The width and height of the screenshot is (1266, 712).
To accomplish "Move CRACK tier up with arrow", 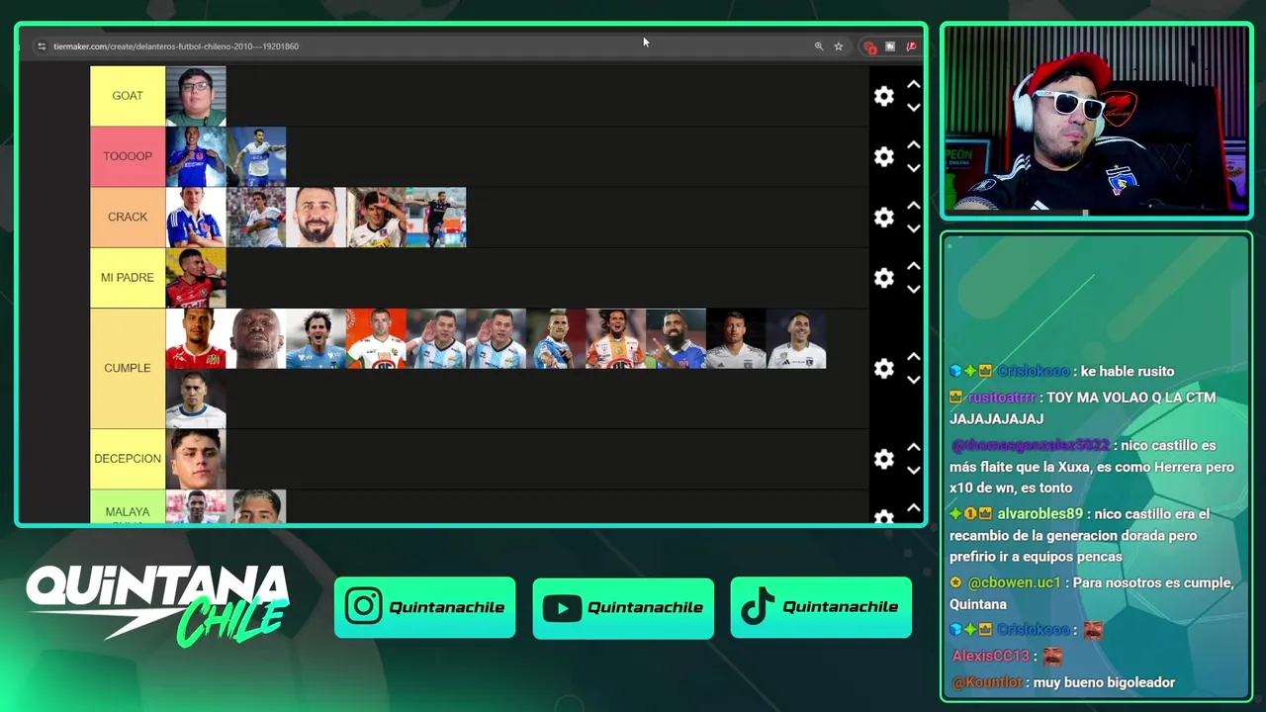I will (x=914, y=206).
